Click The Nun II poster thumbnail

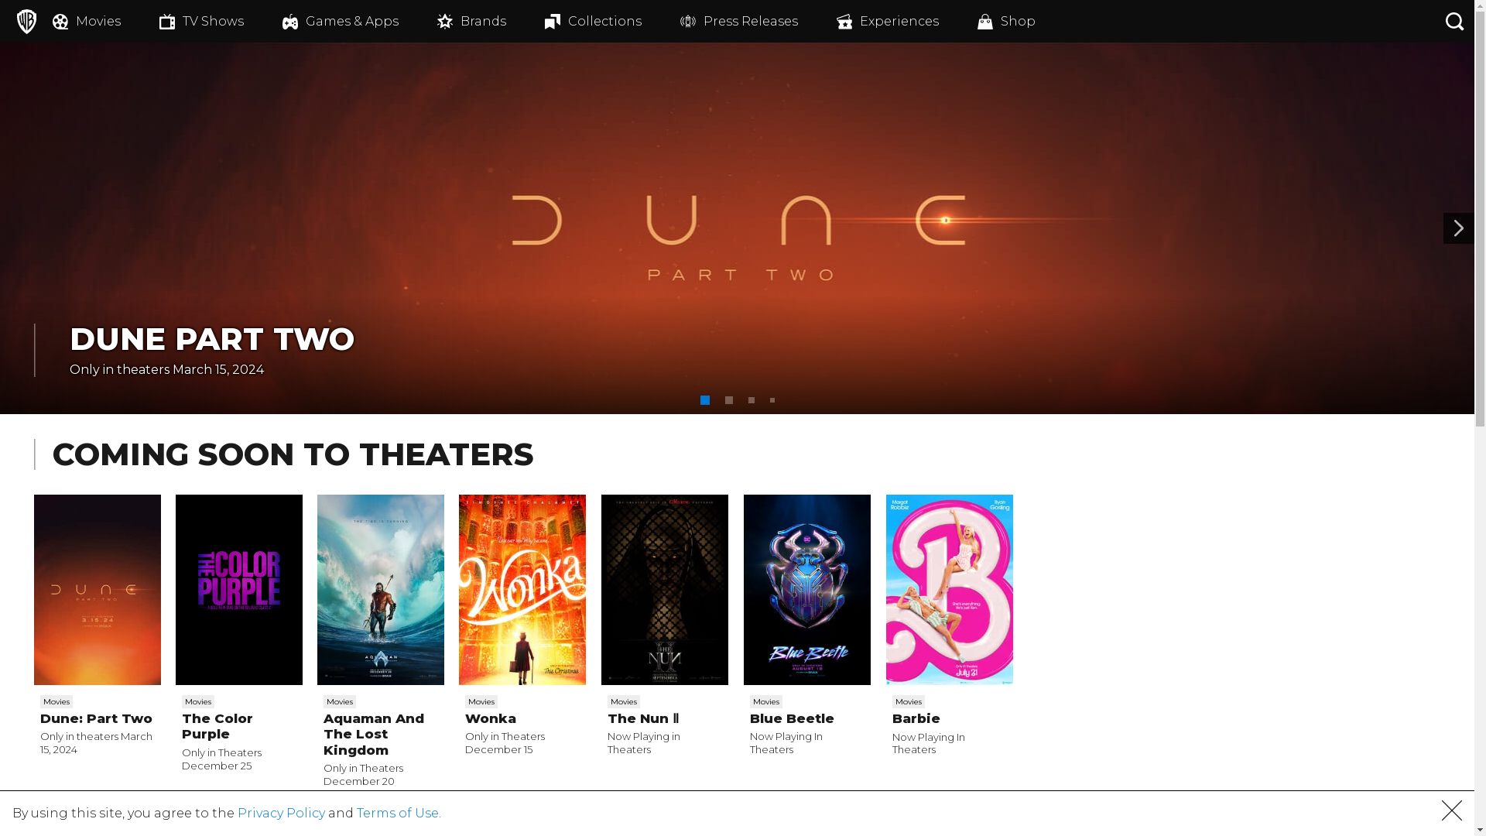tap(665, 590)
